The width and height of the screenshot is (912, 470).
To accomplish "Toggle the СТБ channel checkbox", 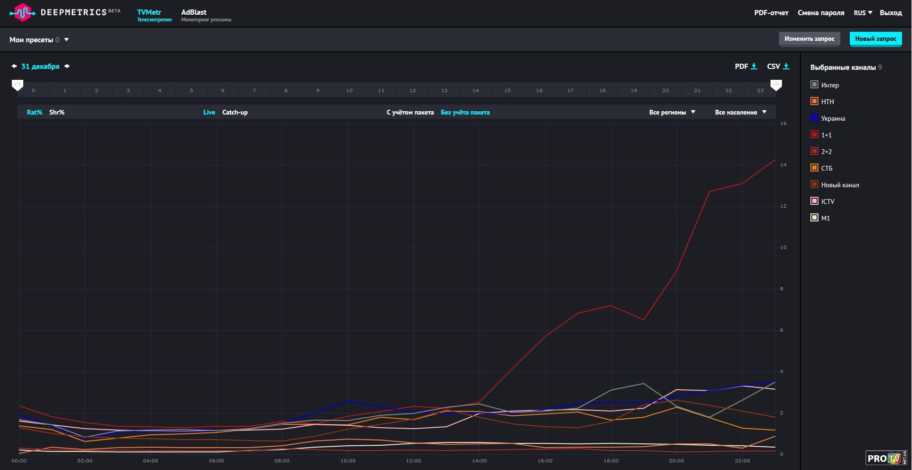I will tap(815, 168).
